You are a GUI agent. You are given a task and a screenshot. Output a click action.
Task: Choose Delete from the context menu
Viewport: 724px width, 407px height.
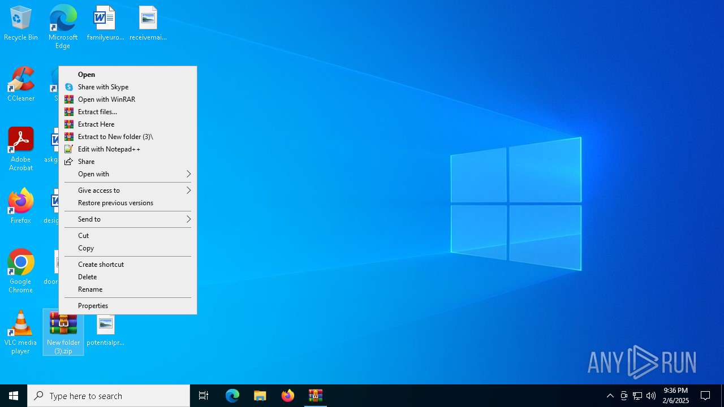[x=128, y=277]
